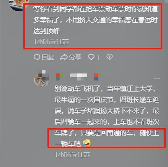Click the laughing-crying emoji in the reply
168x167 pixels.
(x=87, y=143)
